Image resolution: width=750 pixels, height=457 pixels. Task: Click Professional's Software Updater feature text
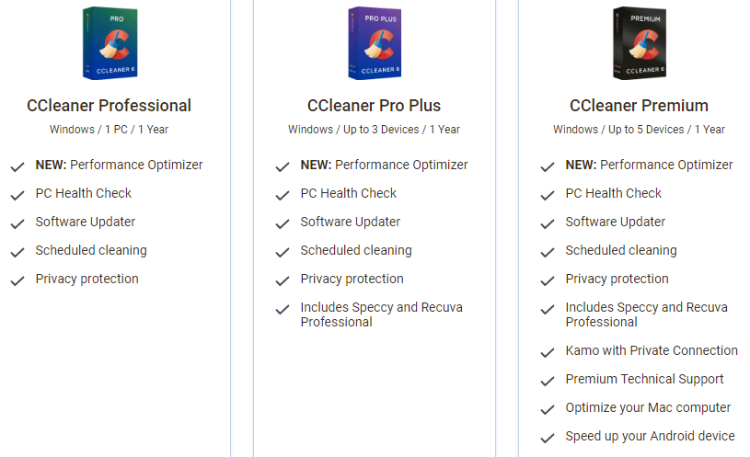coord(86,222)
